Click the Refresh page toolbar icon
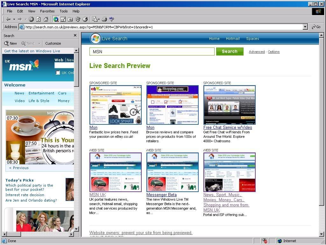 tap(39, 19)
